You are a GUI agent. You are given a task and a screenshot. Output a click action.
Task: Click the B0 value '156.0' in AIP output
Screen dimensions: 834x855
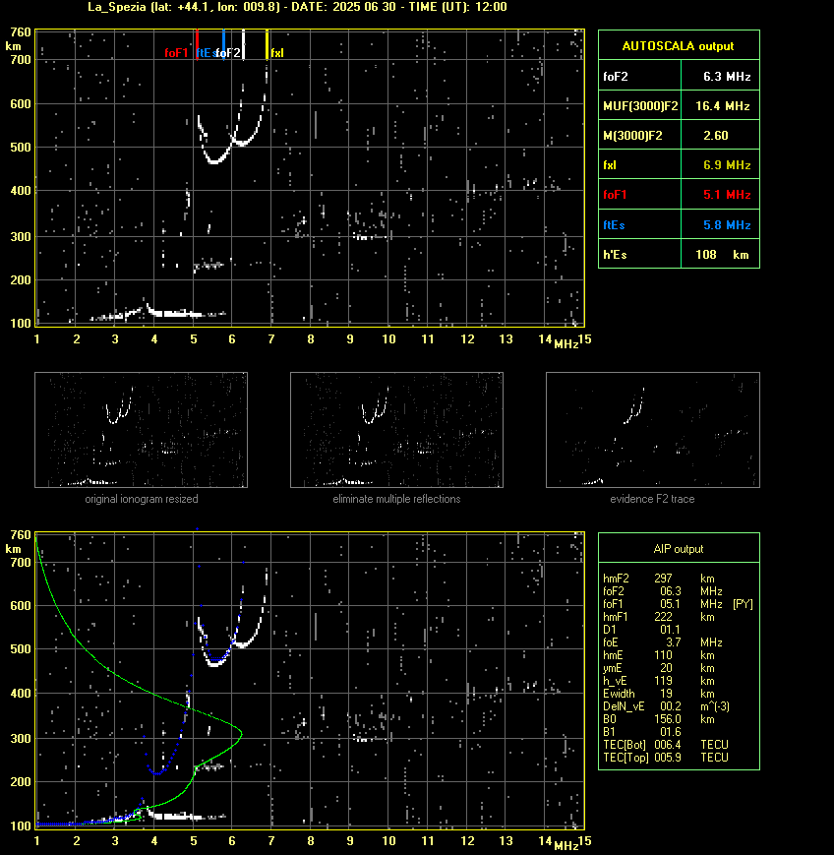click(668, 719)
